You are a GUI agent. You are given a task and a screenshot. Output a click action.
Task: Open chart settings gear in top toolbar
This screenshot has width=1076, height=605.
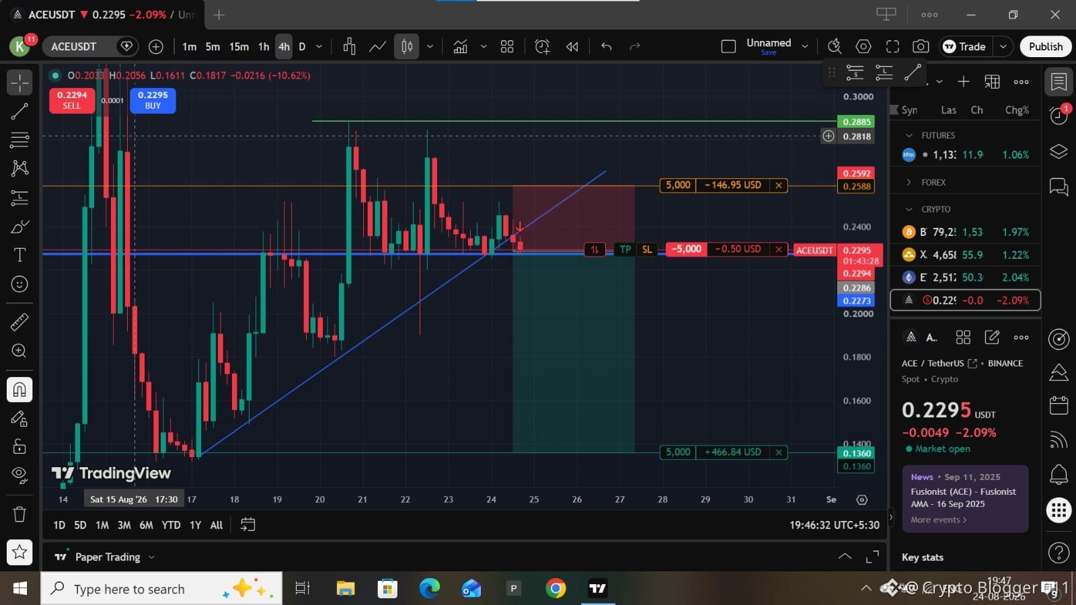(x=863, y=46)
